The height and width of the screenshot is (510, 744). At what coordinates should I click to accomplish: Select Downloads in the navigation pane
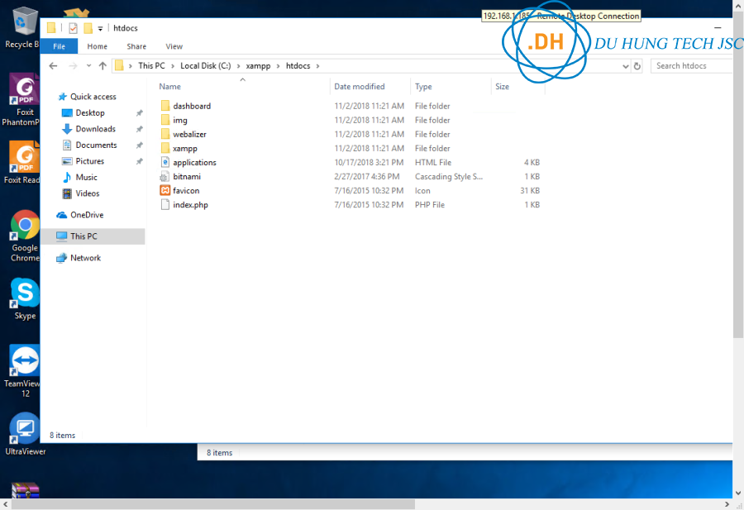point(95,129)
